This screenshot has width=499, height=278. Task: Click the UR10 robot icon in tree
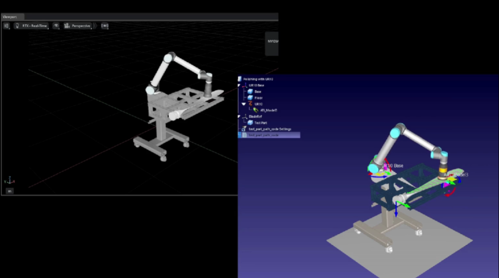click(x=250, y=104)
